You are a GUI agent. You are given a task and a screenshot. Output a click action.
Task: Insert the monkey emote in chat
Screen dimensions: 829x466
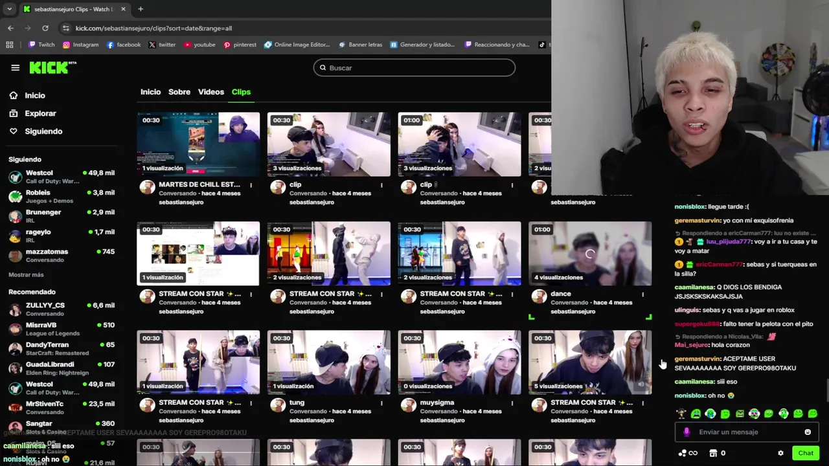pos(681,414)
